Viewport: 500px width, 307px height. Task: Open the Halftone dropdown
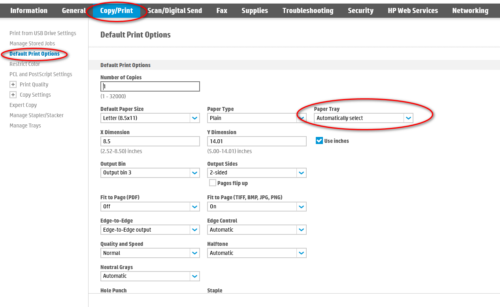257,253
